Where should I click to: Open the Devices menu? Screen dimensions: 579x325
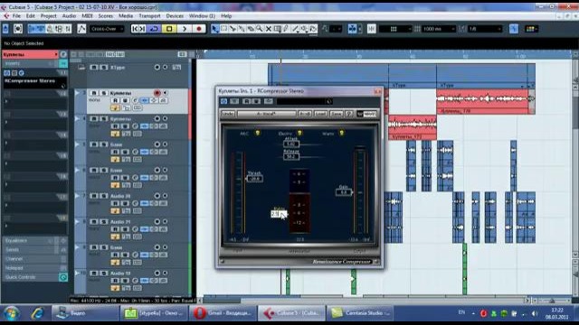[175, 16]
